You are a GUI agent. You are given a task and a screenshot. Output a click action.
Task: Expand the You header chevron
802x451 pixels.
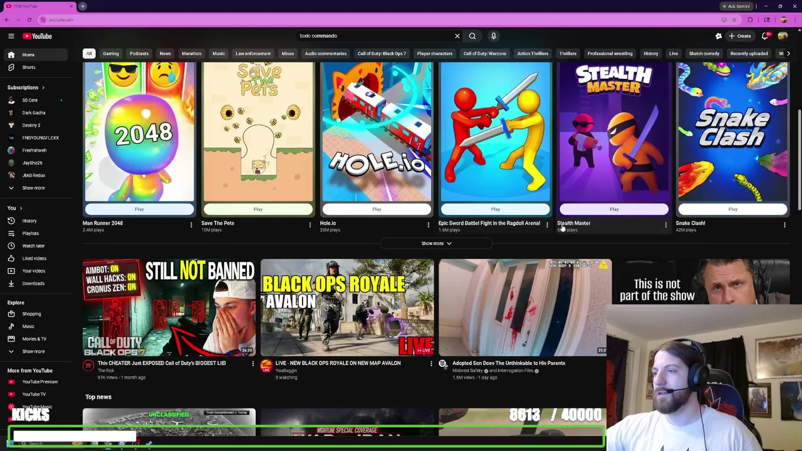[21, 208]
